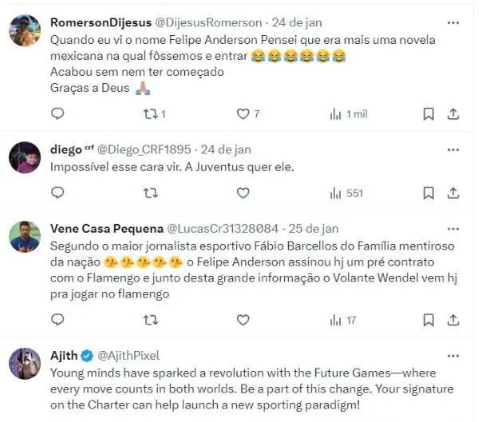The image size is (482, 422).
Task: Bookmark RomersonDijesus's tweet
Action: tap(429, 114)
